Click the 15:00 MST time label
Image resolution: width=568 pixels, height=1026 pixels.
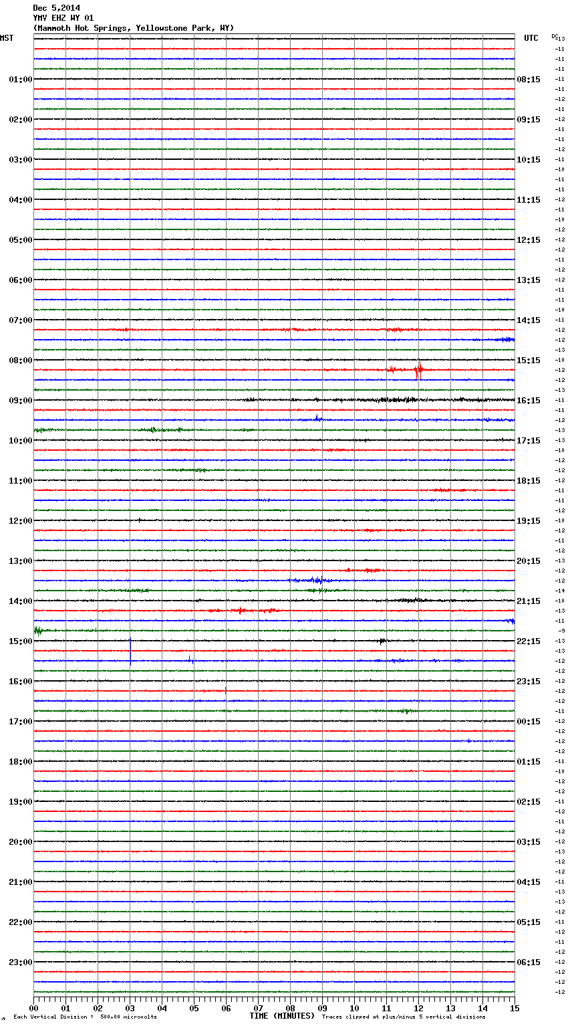21,641
